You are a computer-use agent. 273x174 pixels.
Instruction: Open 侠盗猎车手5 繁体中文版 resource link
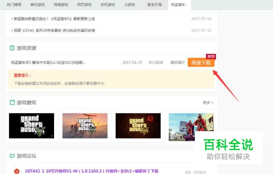coord(48,62)
